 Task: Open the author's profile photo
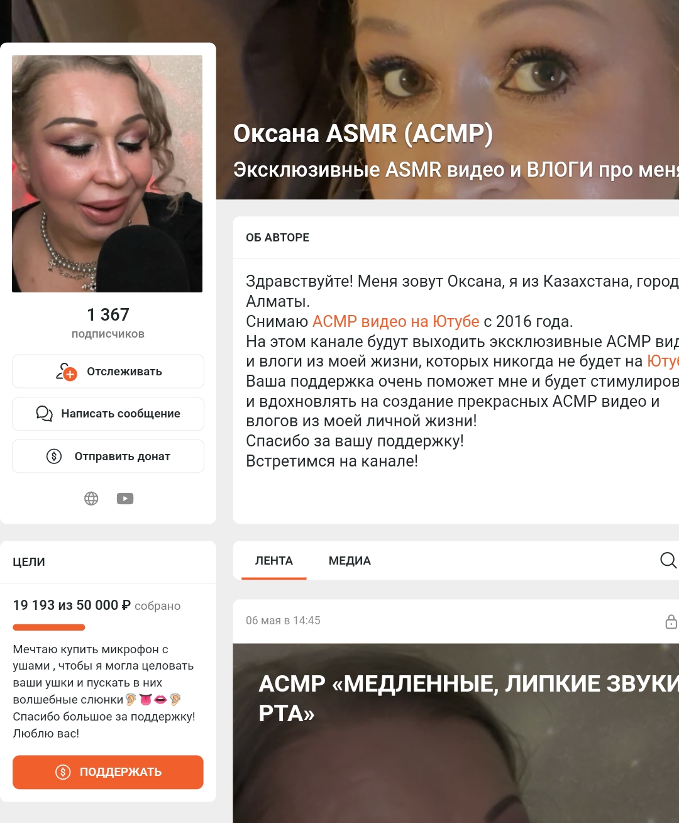coord(108,174)
